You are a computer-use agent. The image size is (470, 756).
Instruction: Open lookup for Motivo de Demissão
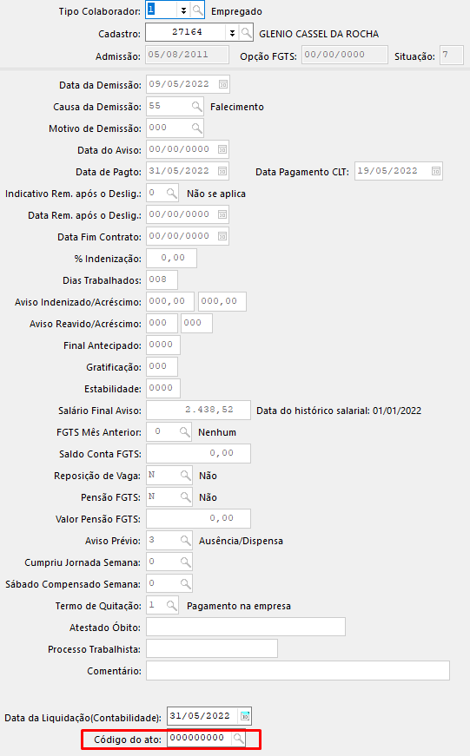pyautogui.click(x=196, y=128)
